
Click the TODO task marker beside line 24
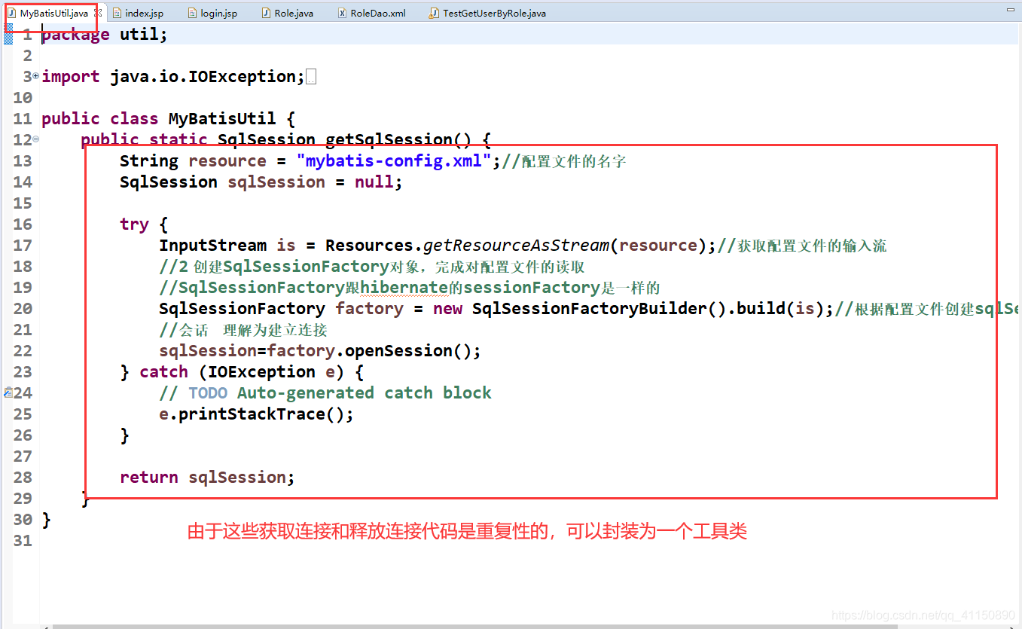[x=8, y=392]
